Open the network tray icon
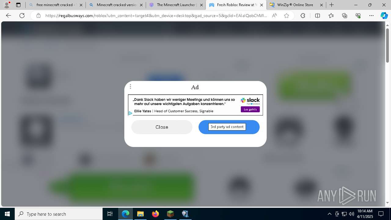 (344, 214)
